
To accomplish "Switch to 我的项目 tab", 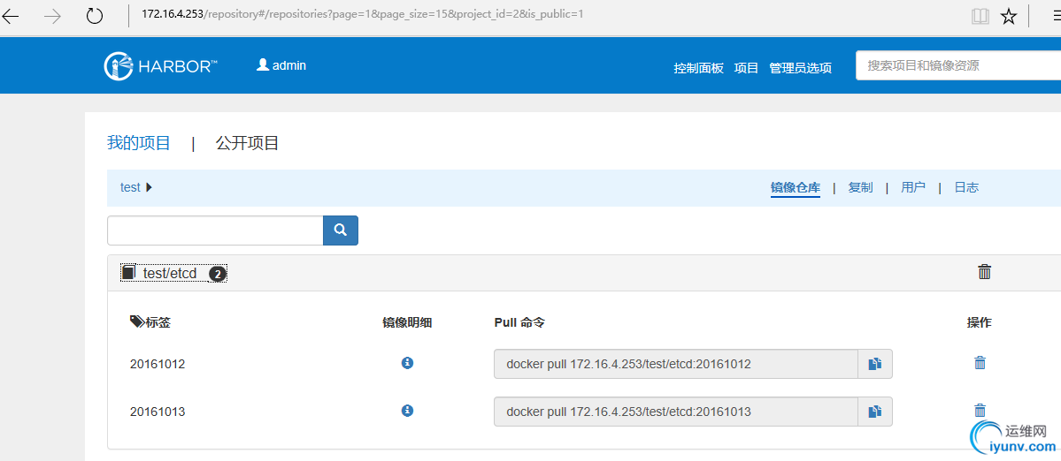I will point(139,143).
